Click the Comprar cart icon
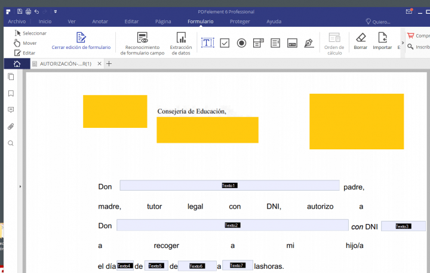The width and height of the screenshot is (430, 273). 410,35
